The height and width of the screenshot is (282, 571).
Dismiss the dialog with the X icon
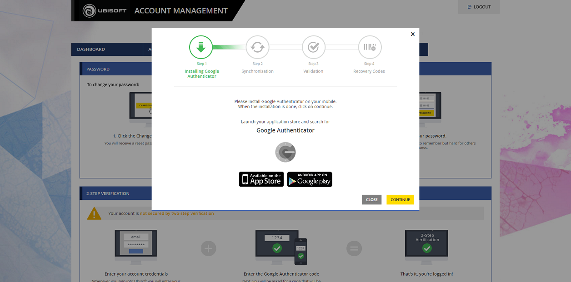[x=413, y=34]
